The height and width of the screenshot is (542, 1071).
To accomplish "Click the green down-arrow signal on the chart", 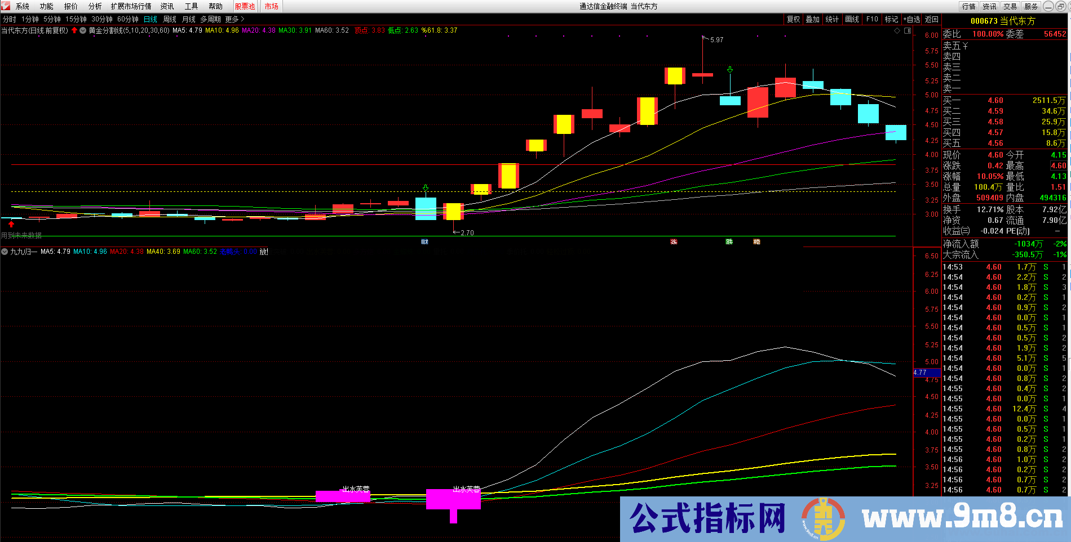I will (730, 70).
